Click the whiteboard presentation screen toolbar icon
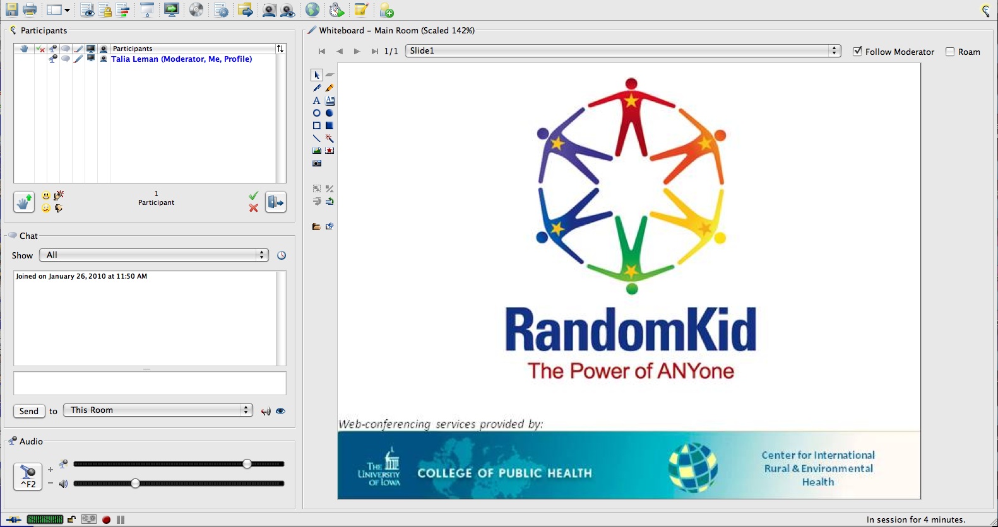Viewport: 998px width, 527px height. tap(147, 10)
